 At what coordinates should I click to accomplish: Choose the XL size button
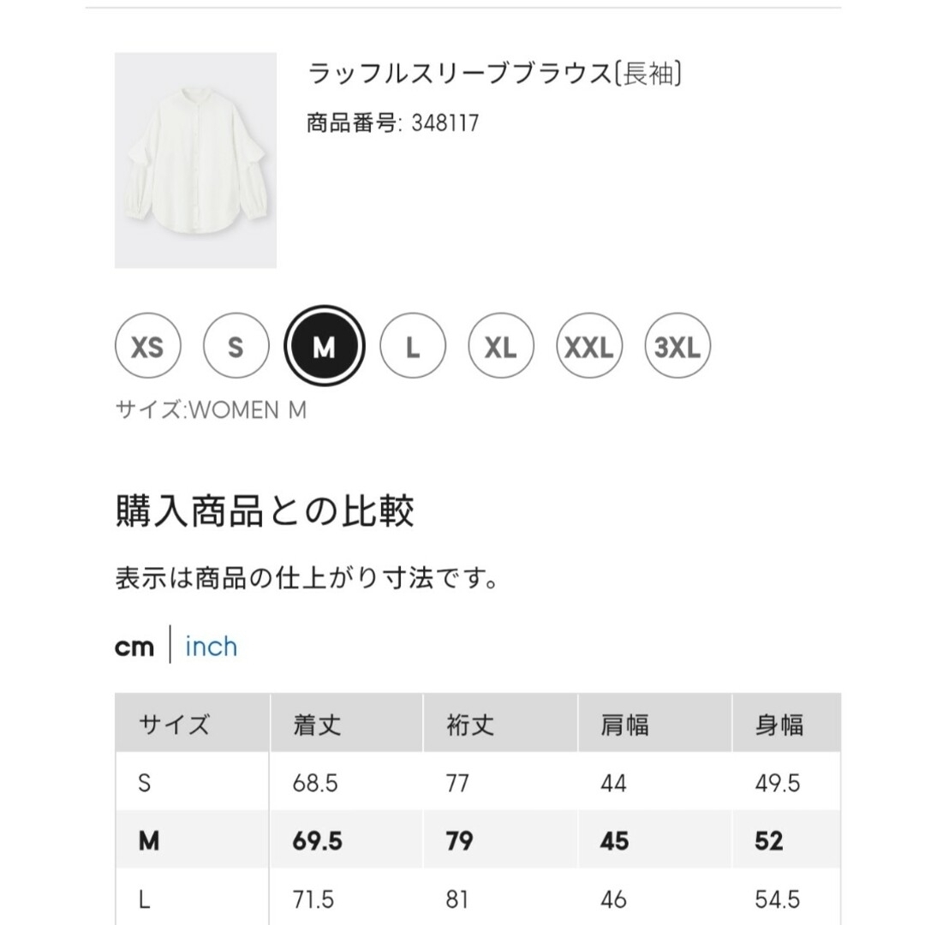[x=501, y=346]
